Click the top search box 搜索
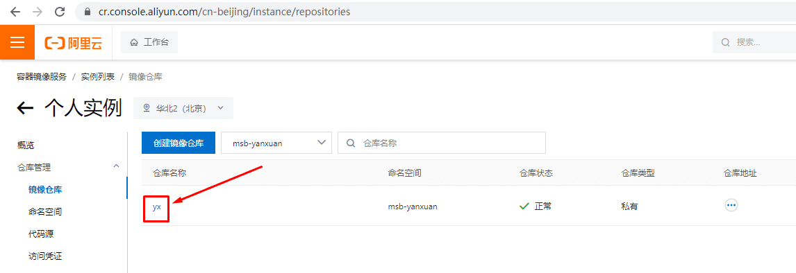Screen dimensions: 796x273 coord(754,42)
